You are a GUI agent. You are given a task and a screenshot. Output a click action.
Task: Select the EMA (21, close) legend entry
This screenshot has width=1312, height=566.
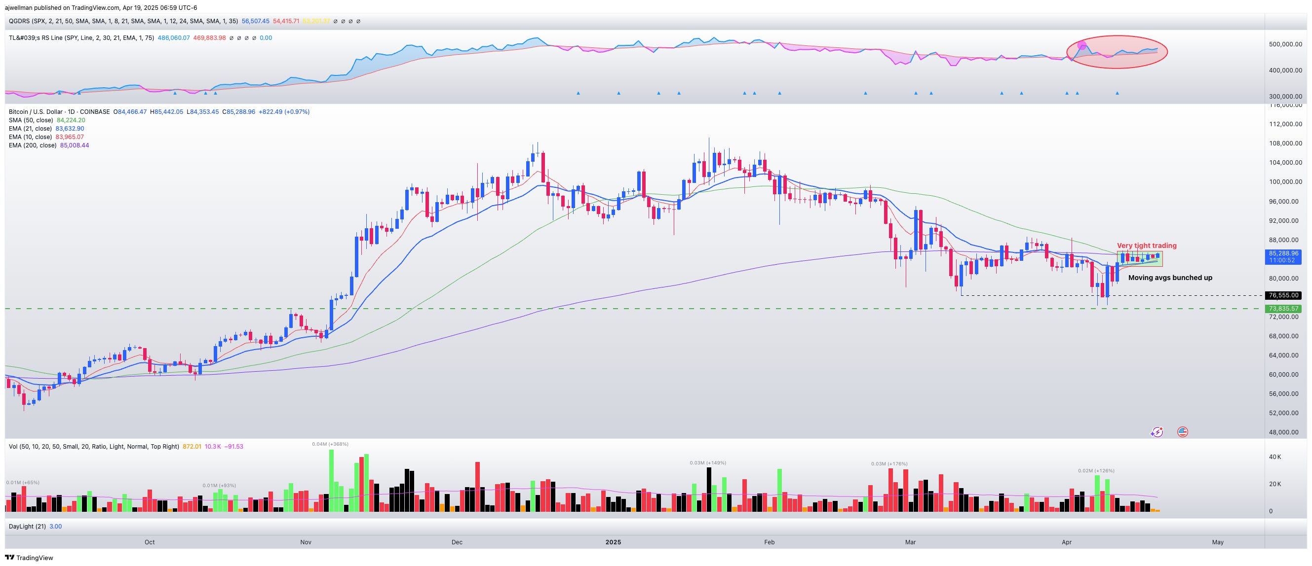click(x=31, y=129)
